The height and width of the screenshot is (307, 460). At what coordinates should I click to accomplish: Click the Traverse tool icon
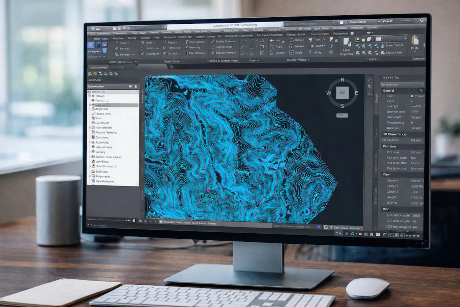click(x=117, y=54)
